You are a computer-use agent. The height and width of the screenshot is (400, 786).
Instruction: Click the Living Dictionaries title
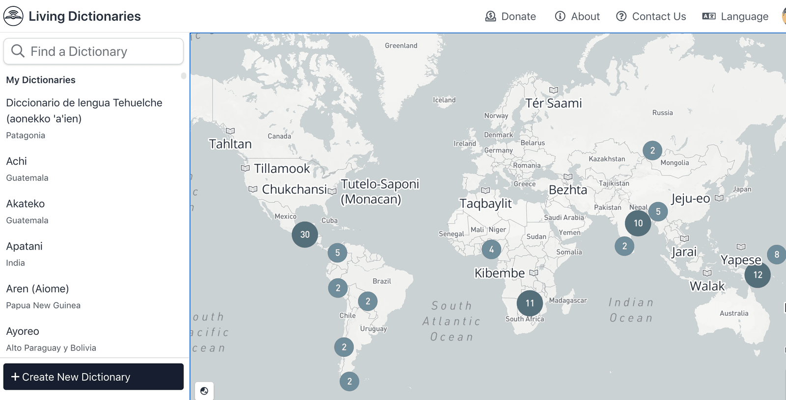pyautogui.click(x=84, y=16)
